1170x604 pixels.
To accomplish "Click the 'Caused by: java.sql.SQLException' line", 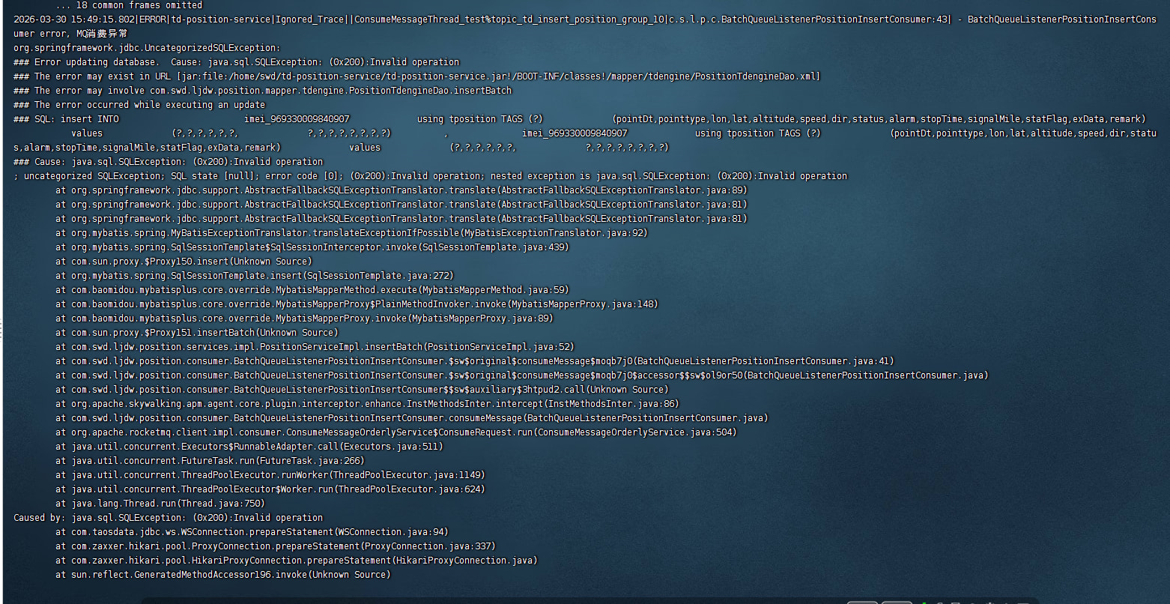I will [168, 518].
